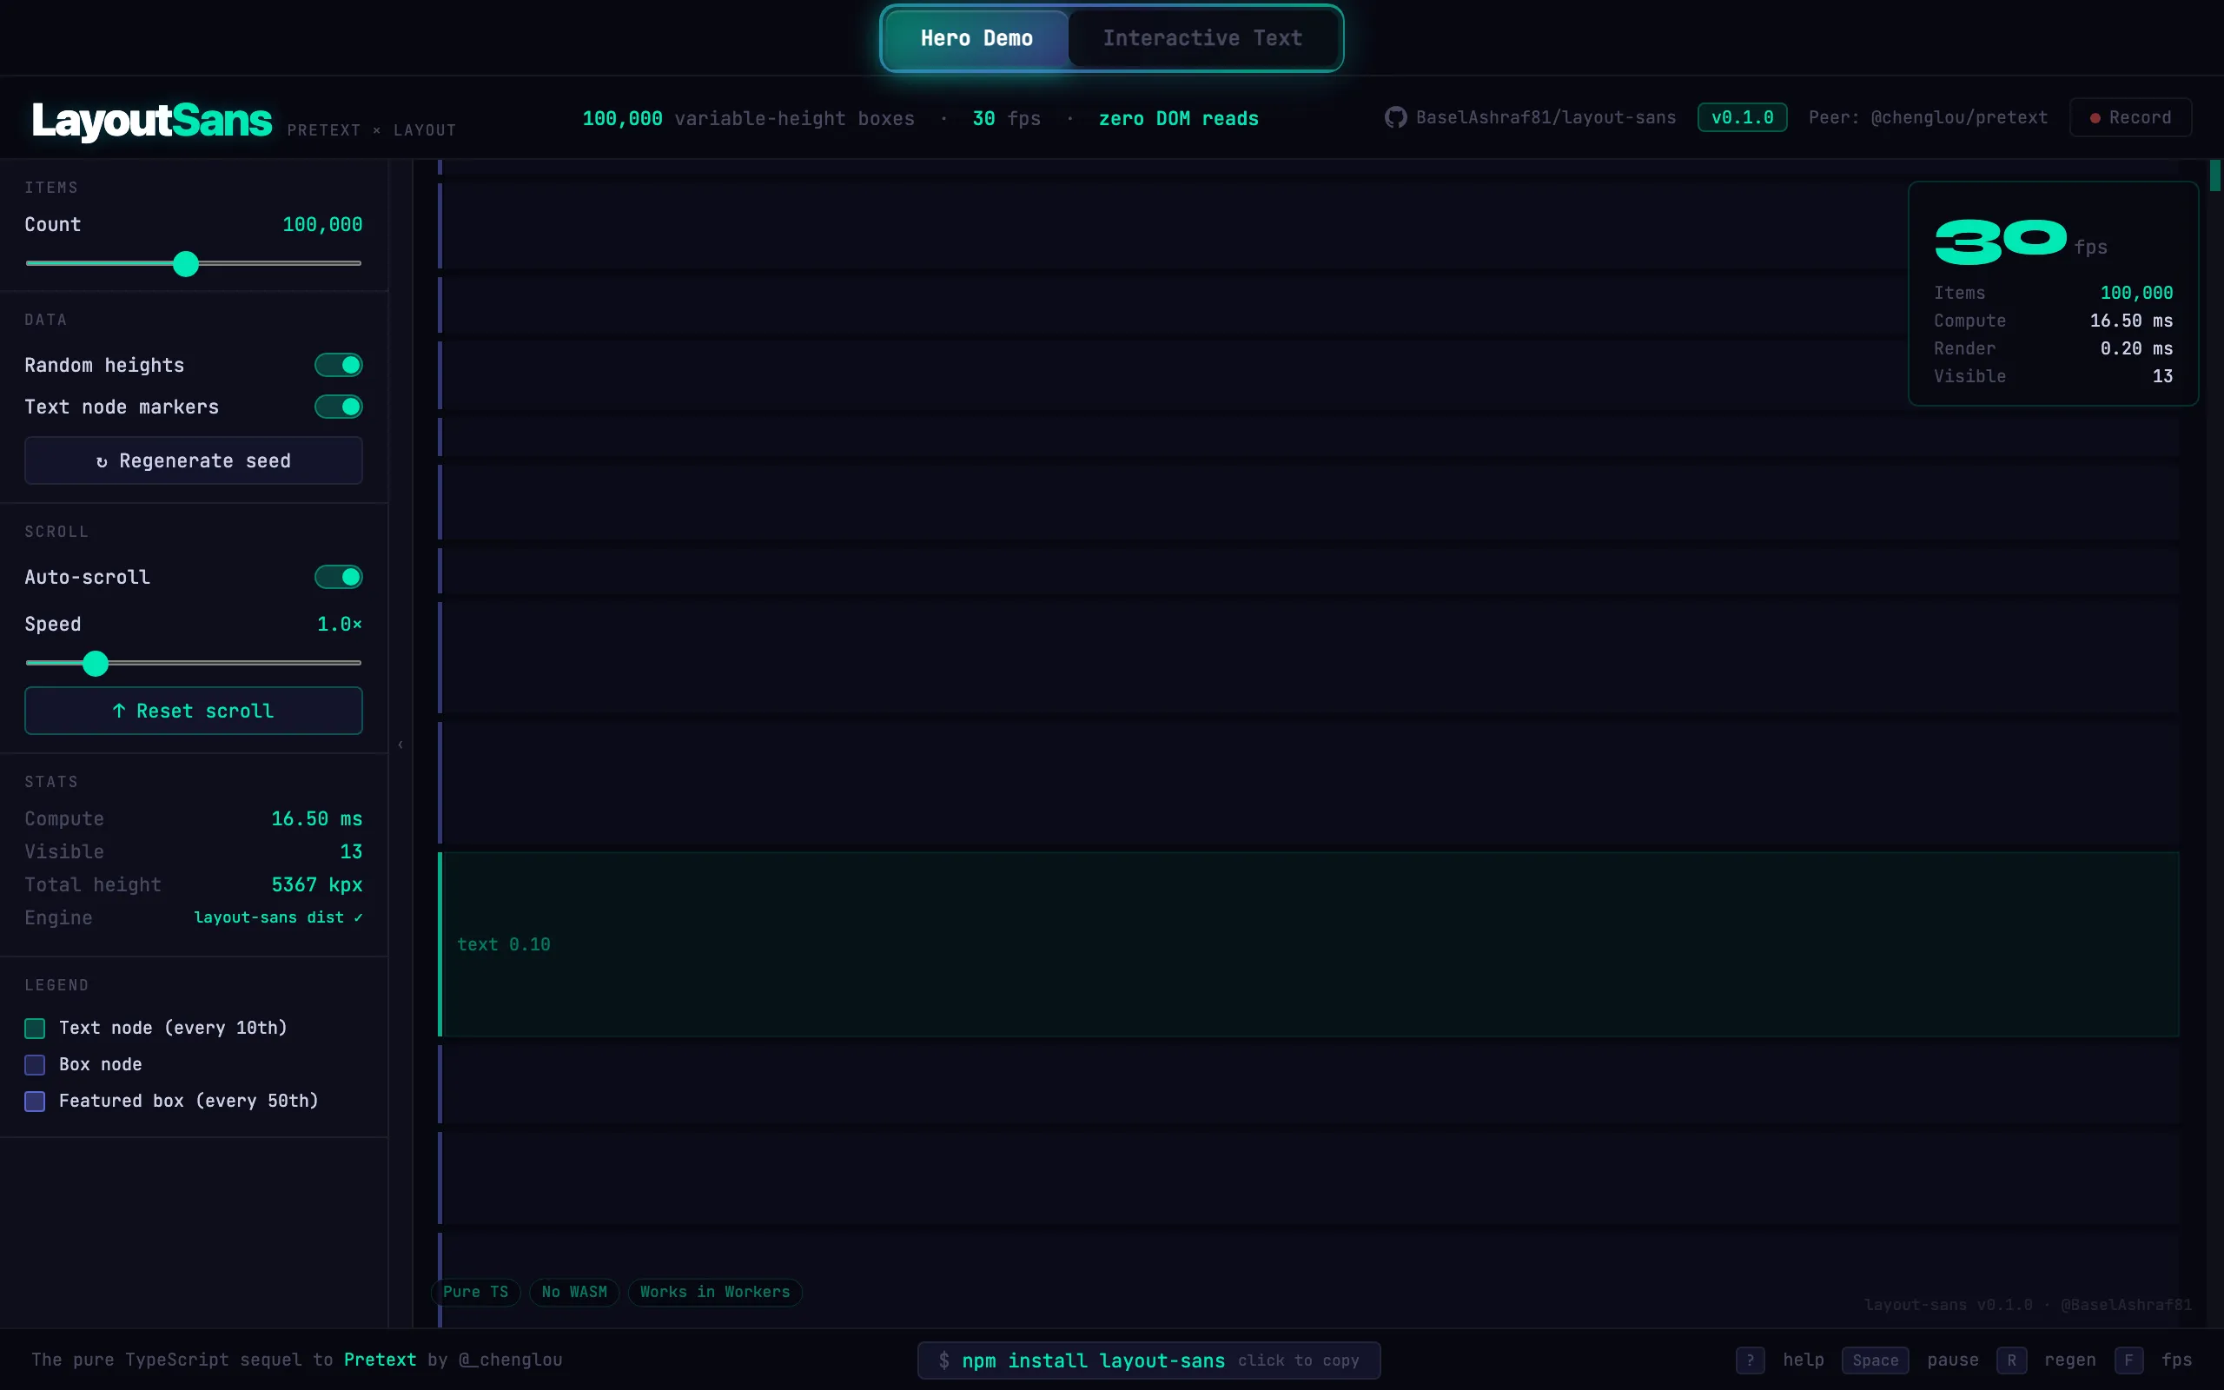
Task: Click the Total height 5367 kpx value
Action: pos(316,884)
